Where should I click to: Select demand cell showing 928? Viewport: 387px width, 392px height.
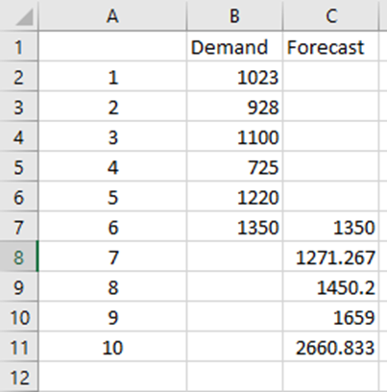[234, 107]
